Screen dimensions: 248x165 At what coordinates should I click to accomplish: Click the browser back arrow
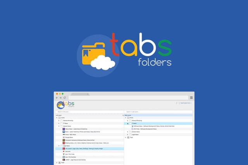57,98
